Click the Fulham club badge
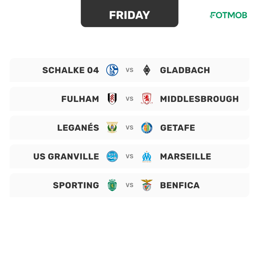 (112, 99)
